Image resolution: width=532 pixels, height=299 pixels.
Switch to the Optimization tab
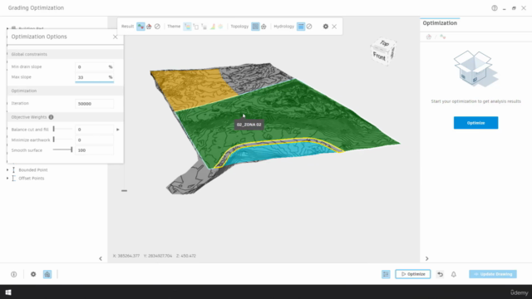(440, 23)
